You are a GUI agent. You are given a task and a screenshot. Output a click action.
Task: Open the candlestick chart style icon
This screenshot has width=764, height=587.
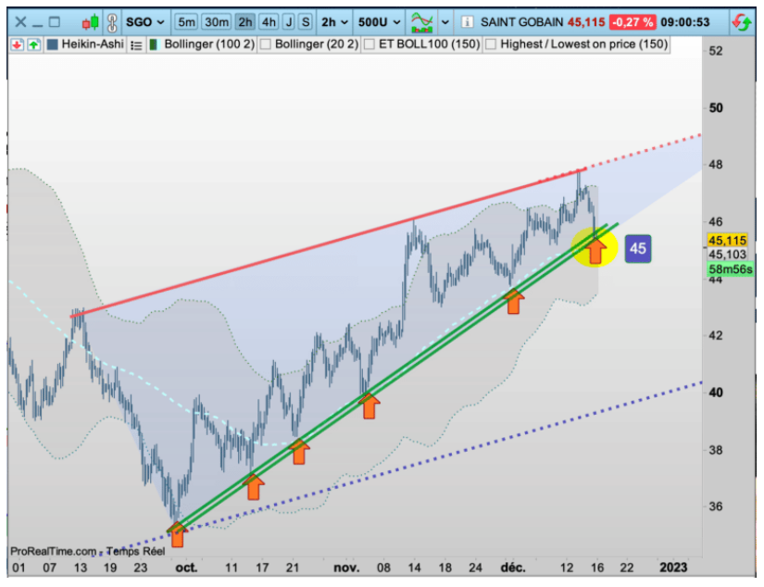(91, 22)
